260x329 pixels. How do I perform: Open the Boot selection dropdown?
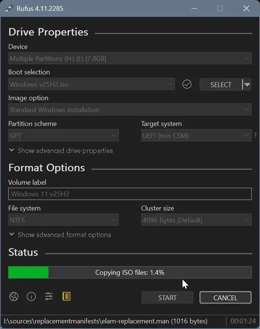click(x=91, y=84)
